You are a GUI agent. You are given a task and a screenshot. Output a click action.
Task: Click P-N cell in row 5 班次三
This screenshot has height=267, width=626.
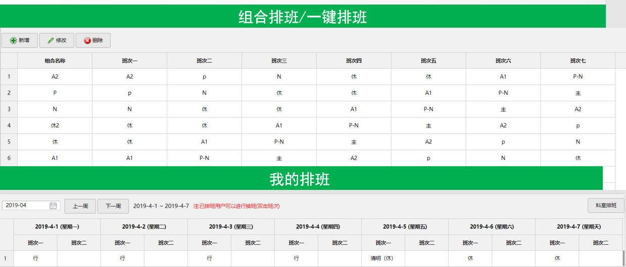(279, 142)
